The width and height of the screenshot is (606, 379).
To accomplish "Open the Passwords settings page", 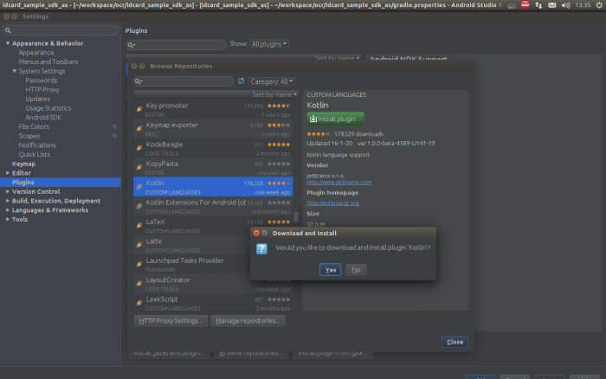I will [x=42, y=80].
